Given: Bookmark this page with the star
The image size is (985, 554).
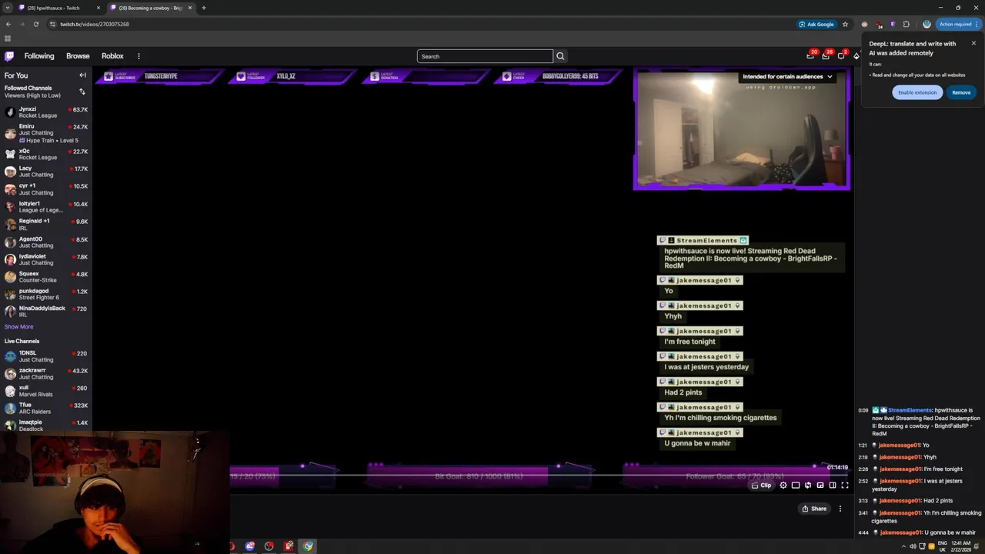Looking at the screenshot, I should point(845,24).
